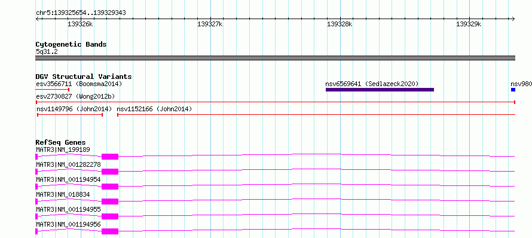Select the Cytogenetic Bands track title
Screen dimensions: 532x238
click(x=71, y=44)
